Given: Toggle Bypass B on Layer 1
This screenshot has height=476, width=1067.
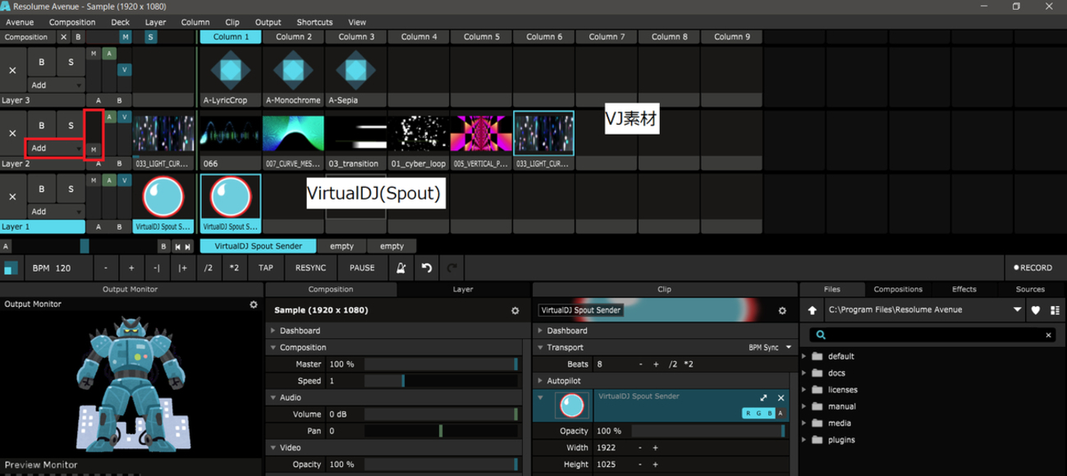Looking at the screenshot, I should (42, 189).
